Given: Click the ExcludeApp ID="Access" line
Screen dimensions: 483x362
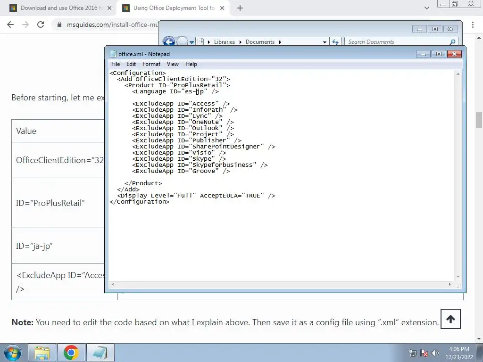Looking at the screenshot, I should click(x=181, y=104).
